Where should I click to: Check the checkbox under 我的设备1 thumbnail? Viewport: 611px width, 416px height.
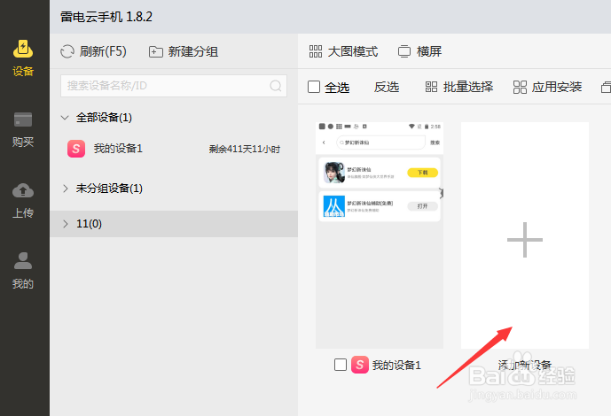point(341,365)
